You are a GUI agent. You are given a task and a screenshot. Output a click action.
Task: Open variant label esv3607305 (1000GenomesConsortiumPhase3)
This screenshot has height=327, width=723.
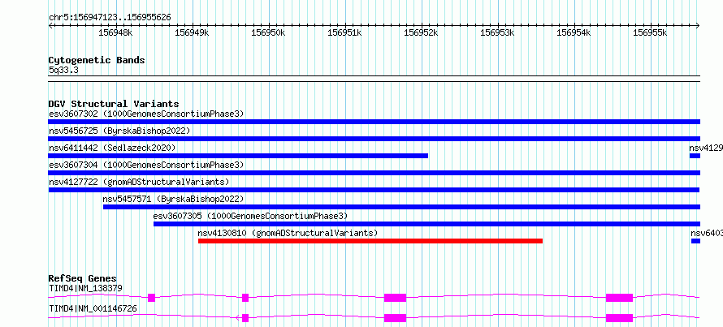tap(250, 216)
